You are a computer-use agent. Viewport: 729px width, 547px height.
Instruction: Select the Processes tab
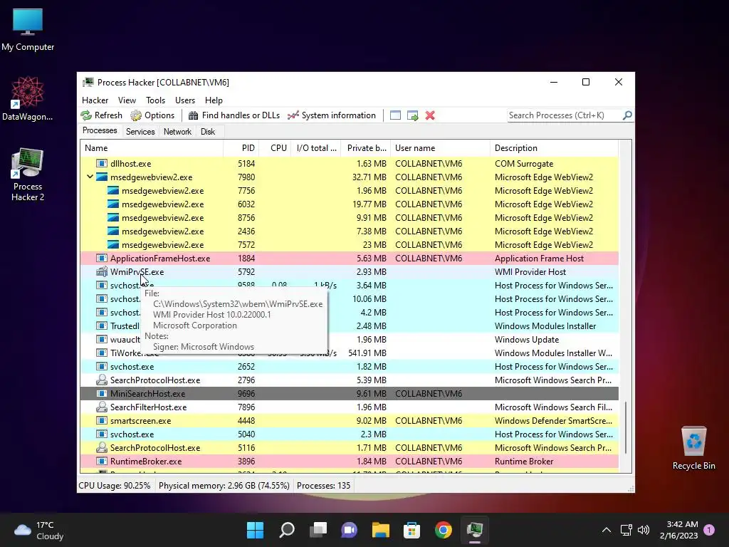coord(100,131)
